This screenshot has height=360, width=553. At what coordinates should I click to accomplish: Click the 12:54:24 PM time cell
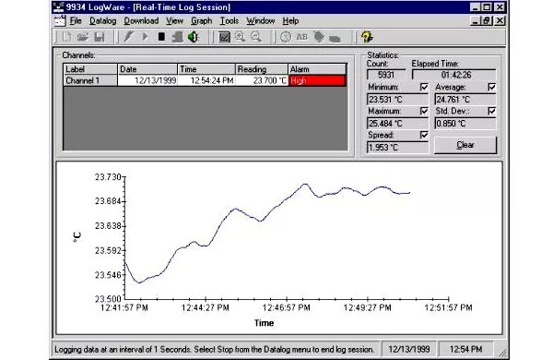coord(206,80)
